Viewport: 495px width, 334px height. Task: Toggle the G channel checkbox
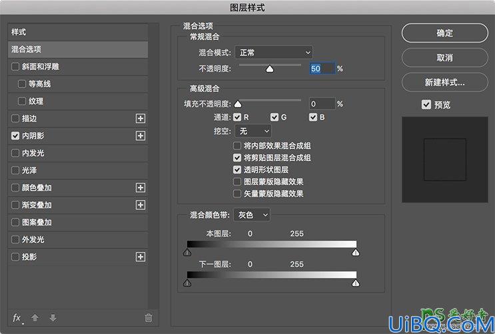coord(274,117)
